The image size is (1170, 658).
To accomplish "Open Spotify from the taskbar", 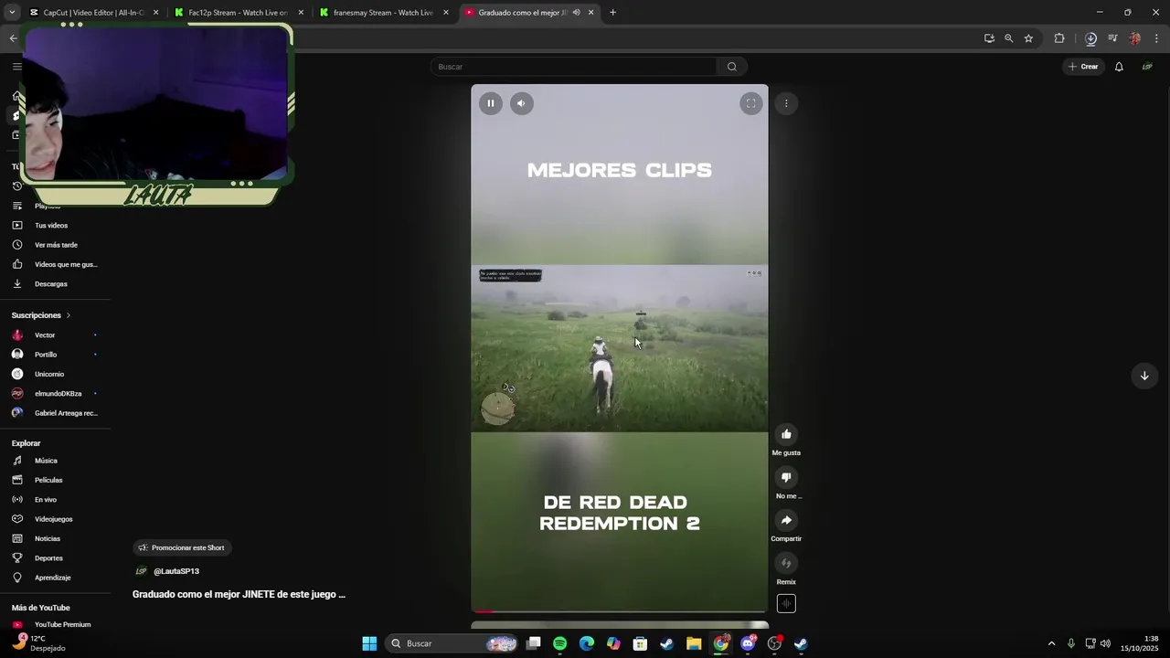I will click(559, 643).
